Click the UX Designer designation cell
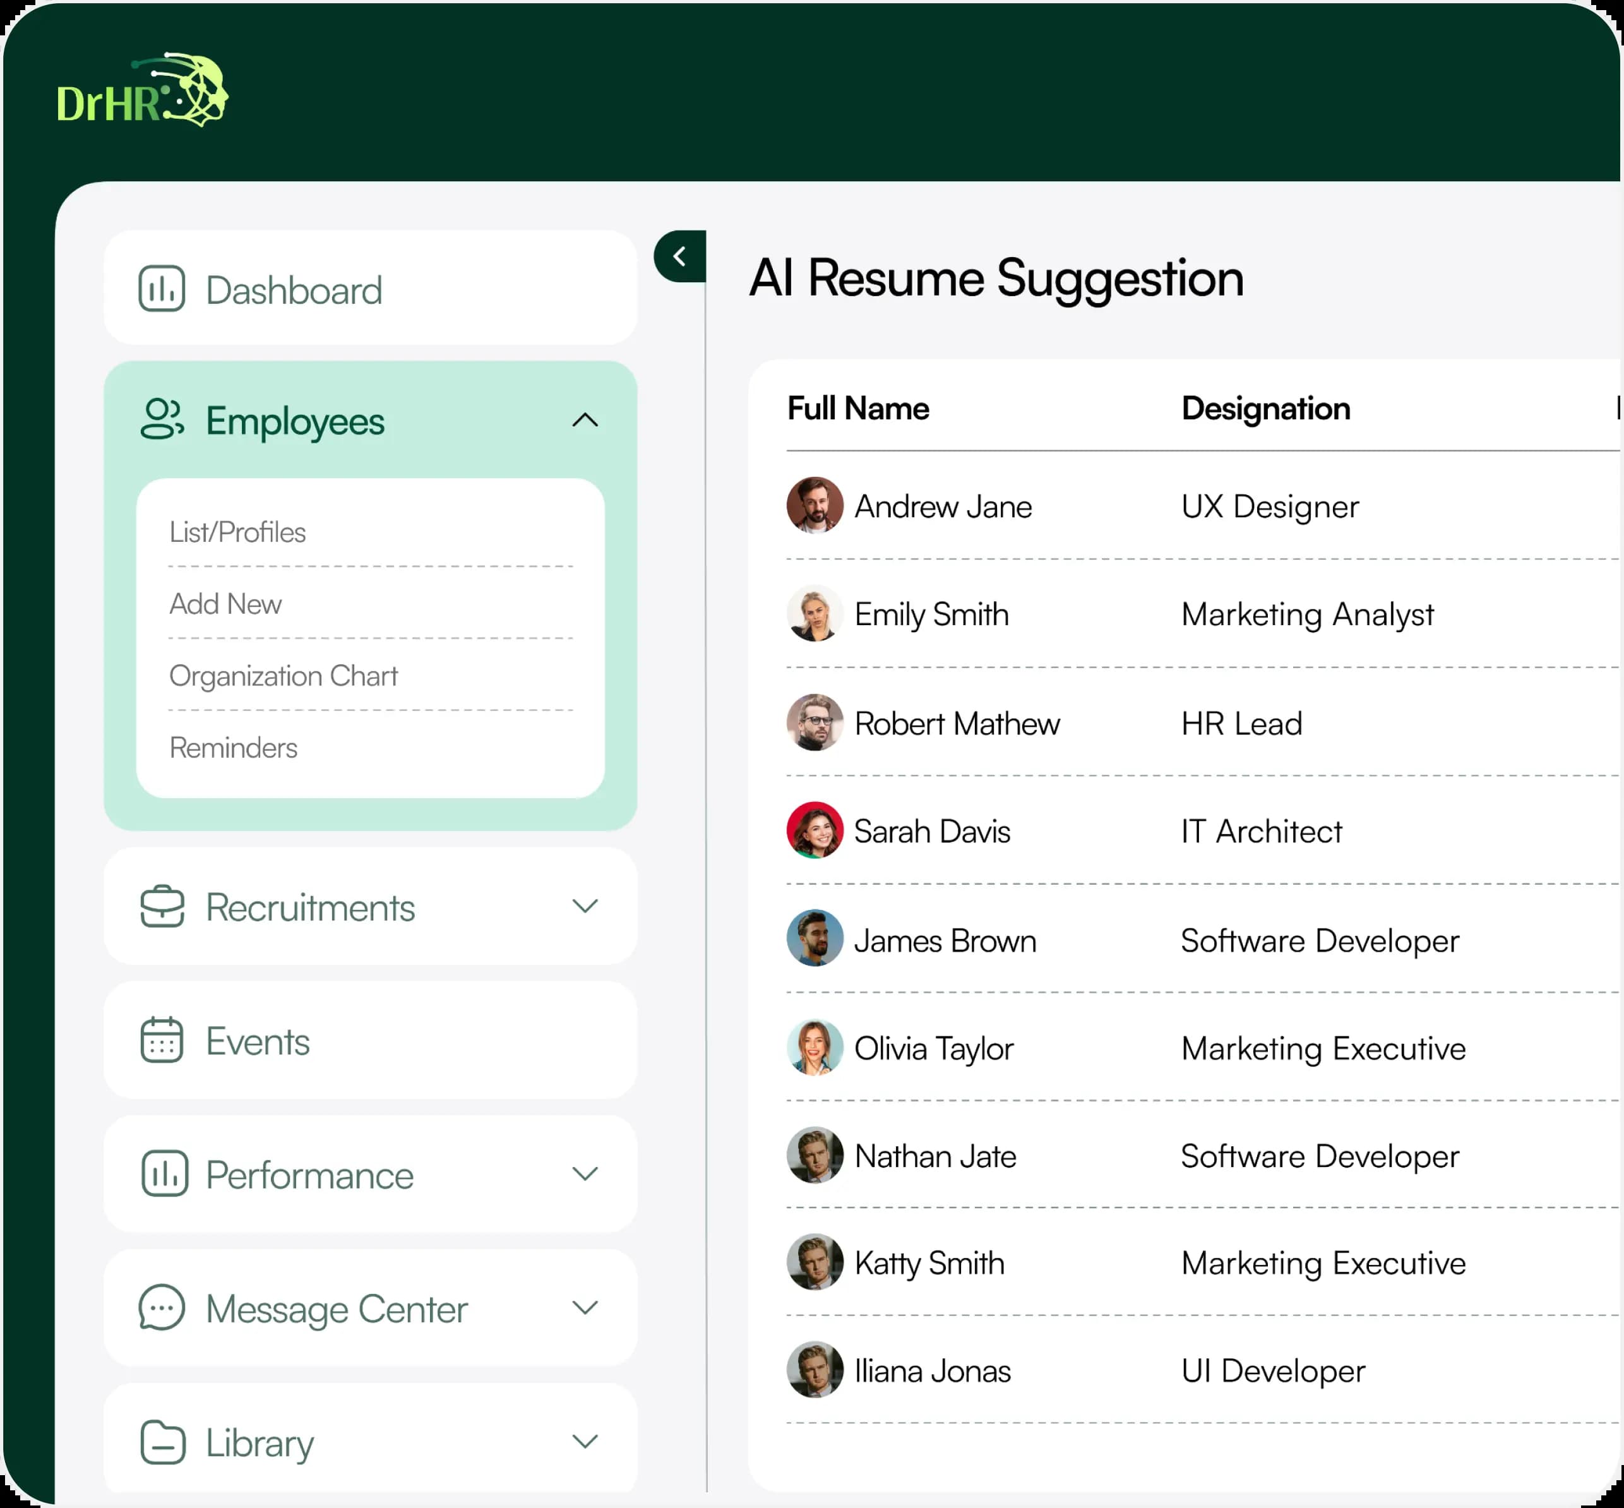Screen dimensions: 1624x1508 tap(1270, 508)
